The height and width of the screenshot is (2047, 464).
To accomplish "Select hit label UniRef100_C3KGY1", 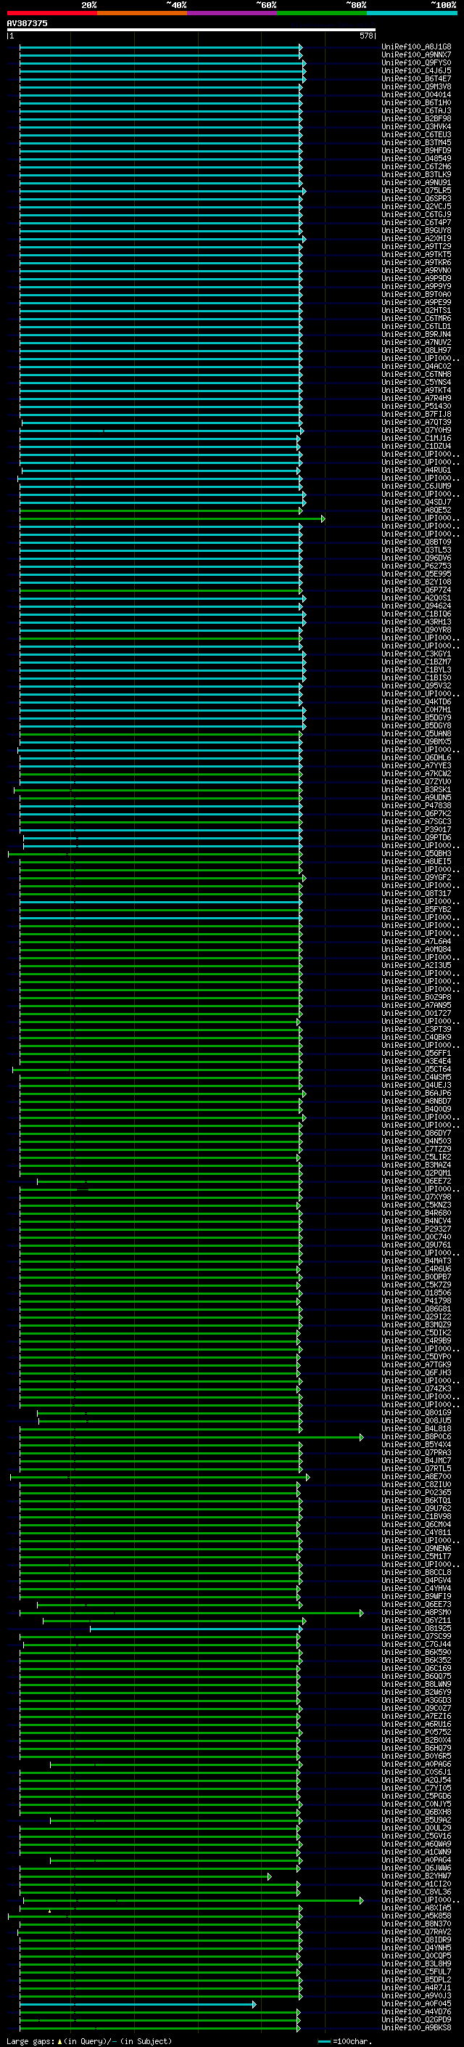I will point(416,654).
